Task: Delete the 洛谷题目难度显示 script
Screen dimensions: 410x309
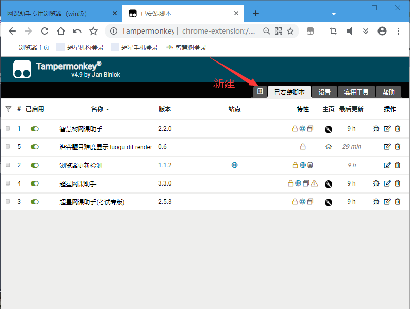Action: click(398, 147)
